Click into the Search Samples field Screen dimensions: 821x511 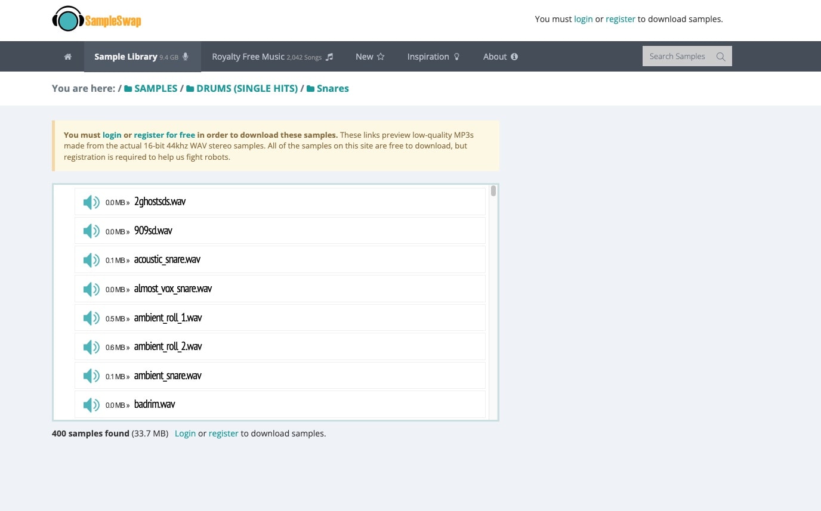(x=677, y=57)
